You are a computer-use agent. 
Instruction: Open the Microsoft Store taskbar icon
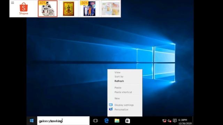[128, 121]
